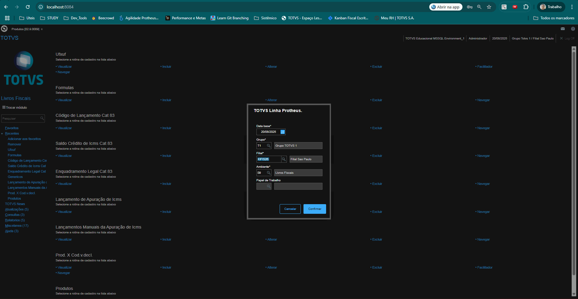This screenshot has width=578, height=299.
Task: Confirm the TOTVS Linha Protheus dialog
Action: point(315,209)
